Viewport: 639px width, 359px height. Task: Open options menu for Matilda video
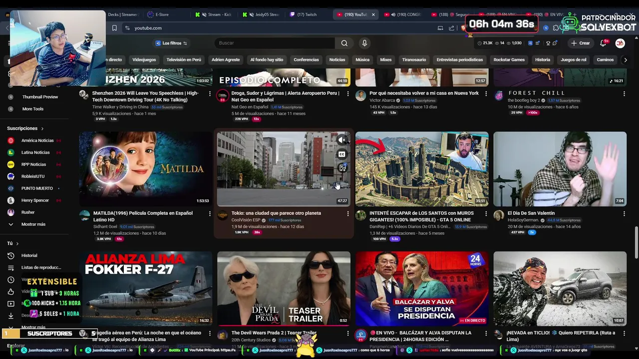click(210, 213)
